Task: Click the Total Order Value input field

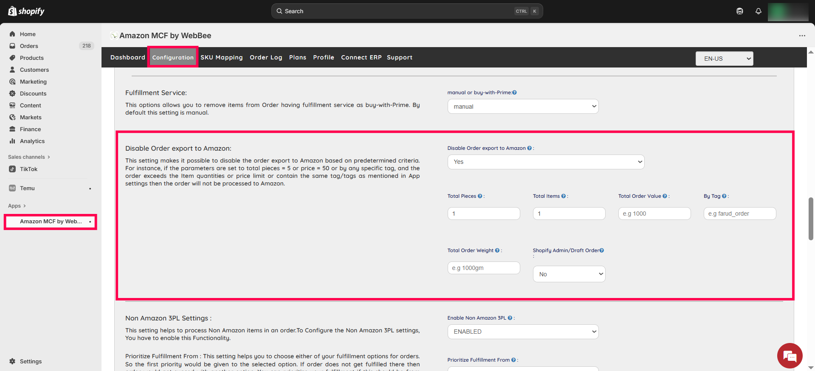Action: [654, 214]
